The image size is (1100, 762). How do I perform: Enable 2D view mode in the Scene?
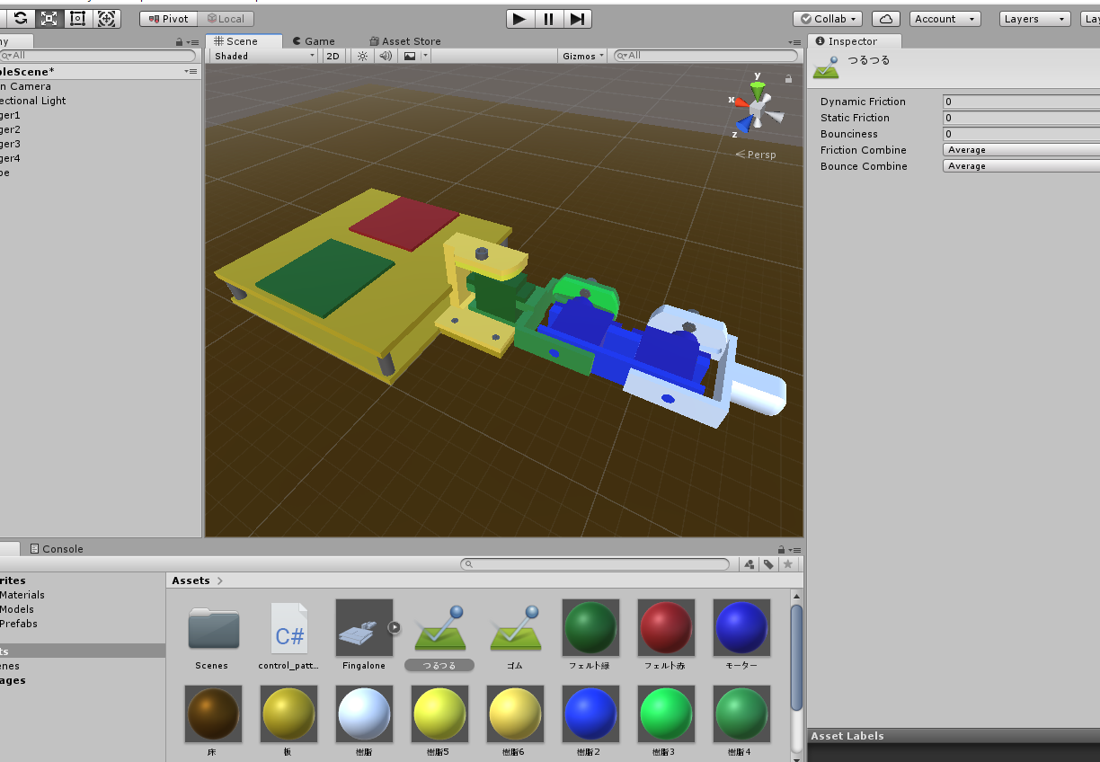[x=333, y=55]
